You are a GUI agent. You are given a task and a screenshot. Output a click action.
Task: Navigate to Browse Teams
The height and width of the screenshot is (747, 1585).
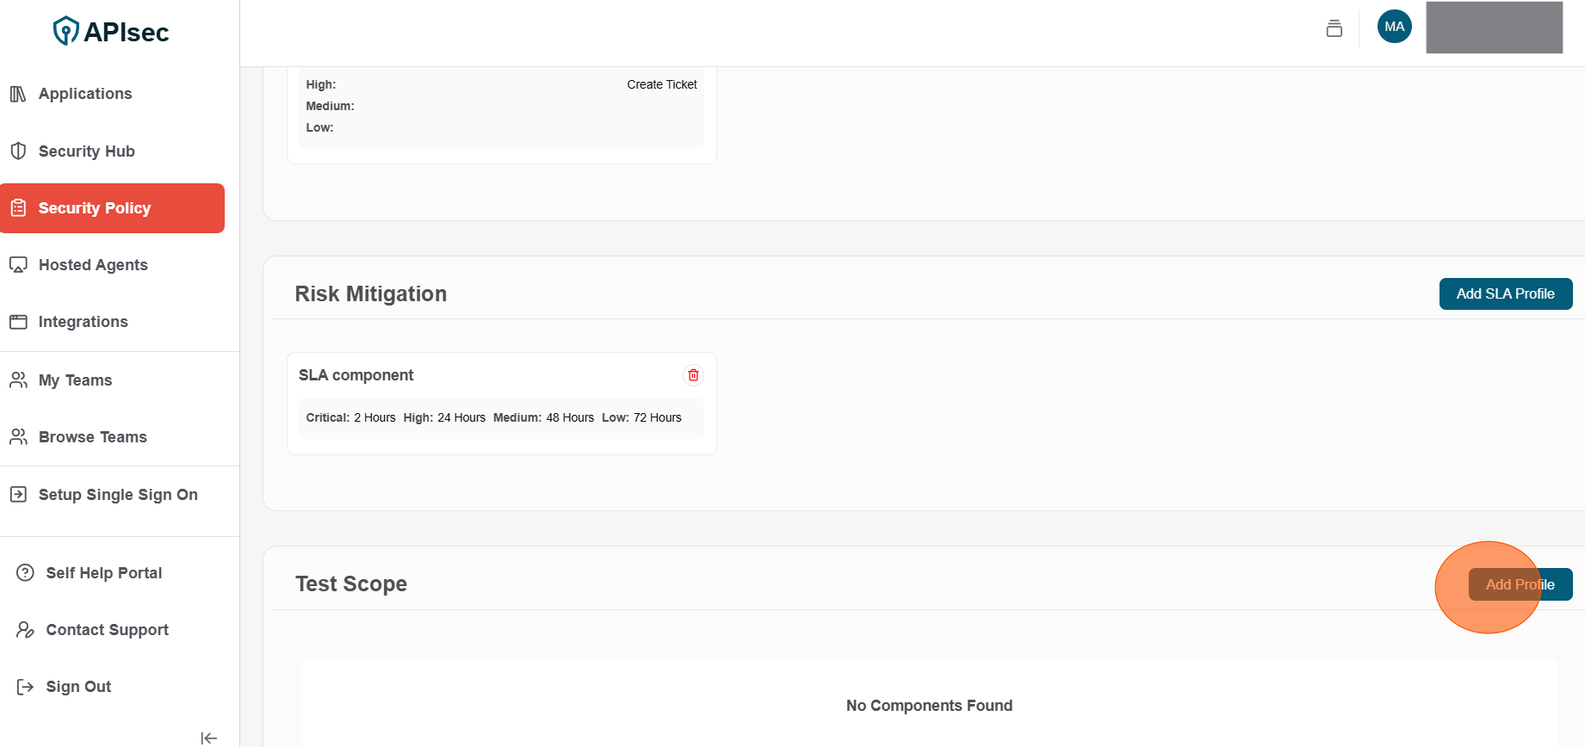tap(92, 437)
